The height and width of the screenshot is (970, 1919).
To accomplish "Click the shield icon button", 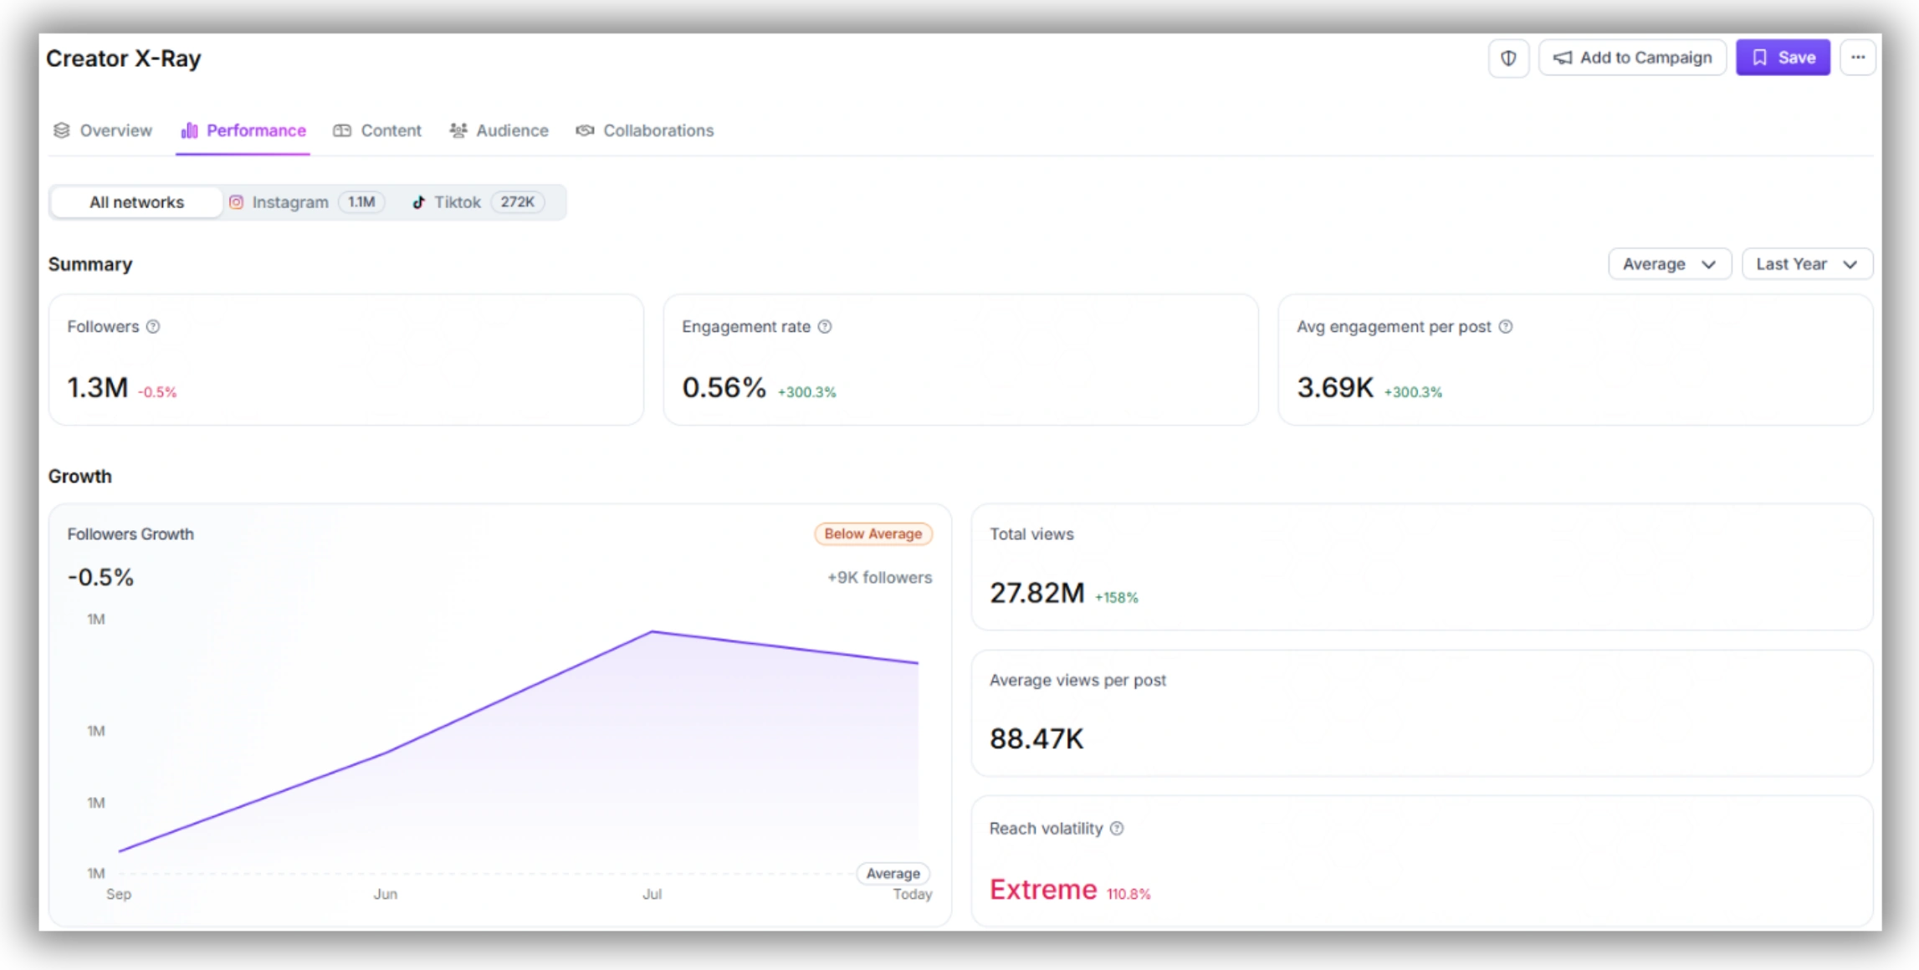I will point(1508,58).
